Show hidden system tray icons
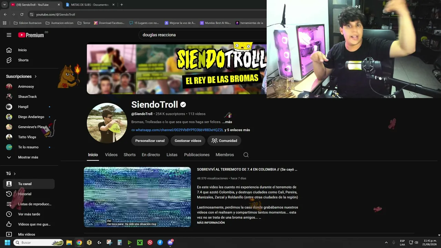The image size is (441, 248). tap(386, 242)
